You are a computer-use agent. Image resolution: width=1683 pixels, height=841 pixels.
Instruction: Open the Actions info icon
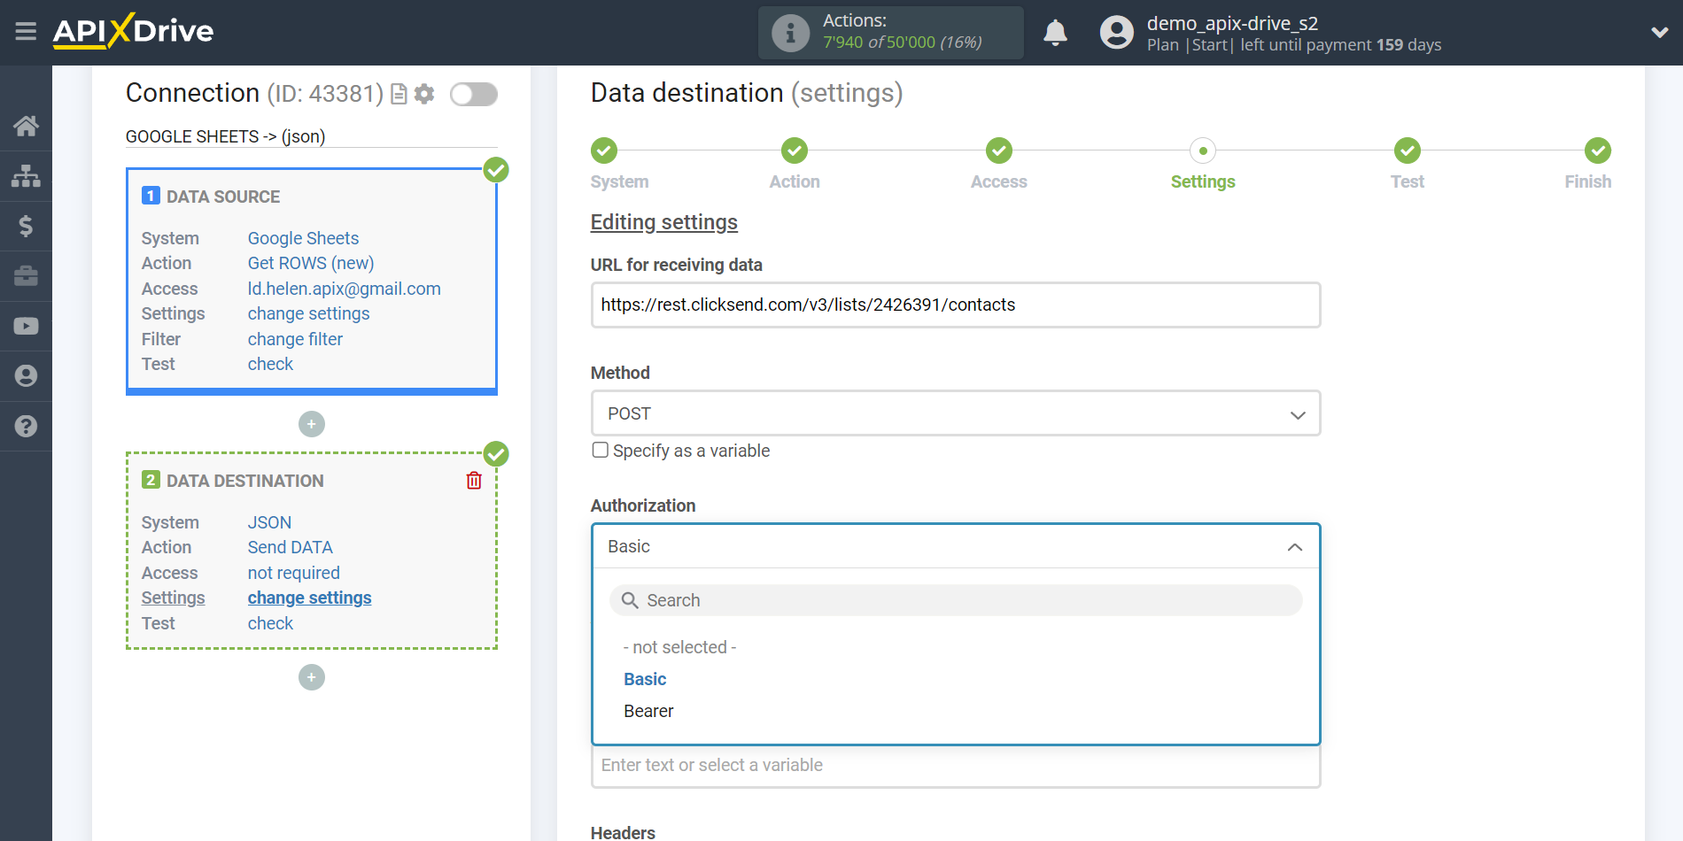point(790,33)
